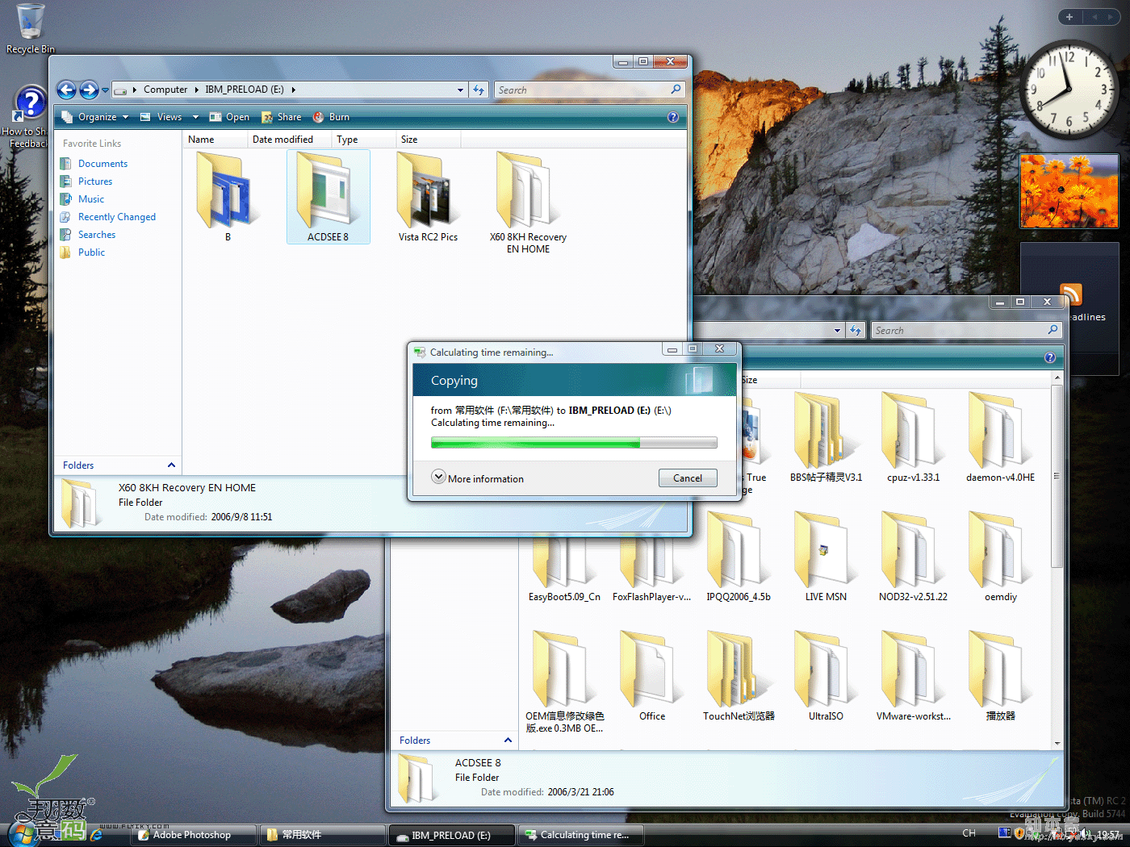
Task: Select the NOD32-v2.51.22 folder
Action: [913, 557]
